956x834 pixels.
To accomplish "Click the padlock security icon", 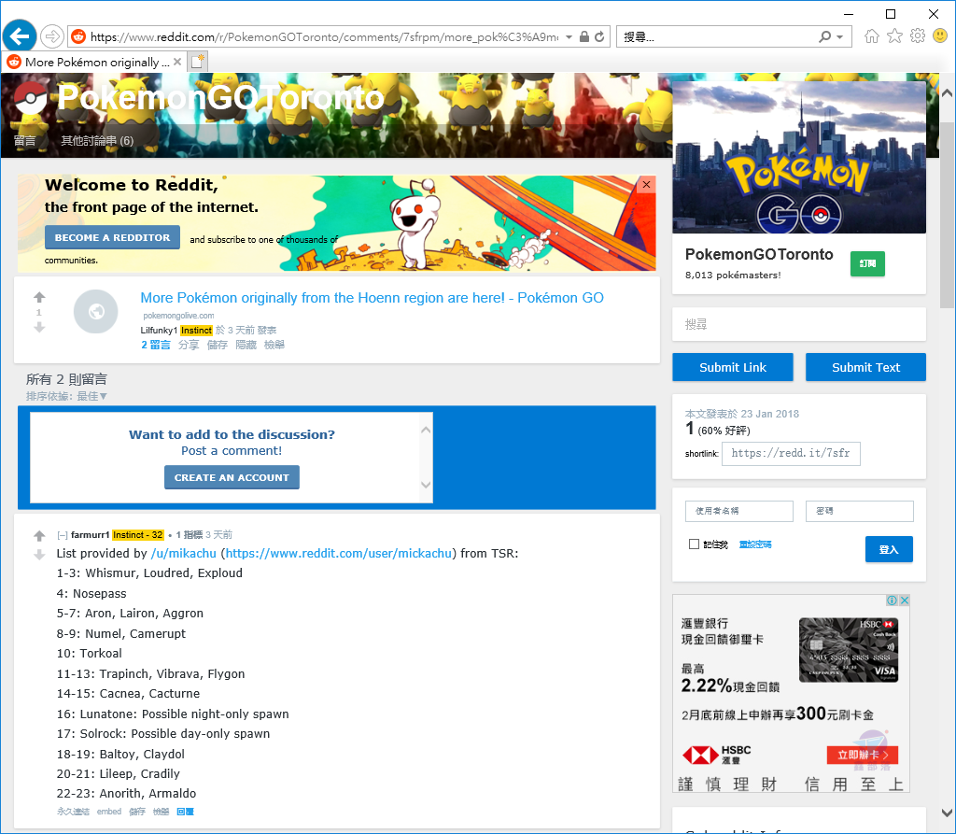I will [584, 36].
